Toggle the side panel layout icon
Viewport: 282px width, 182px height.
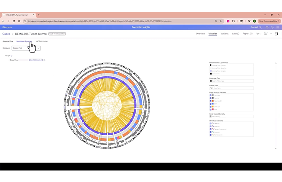277,34
